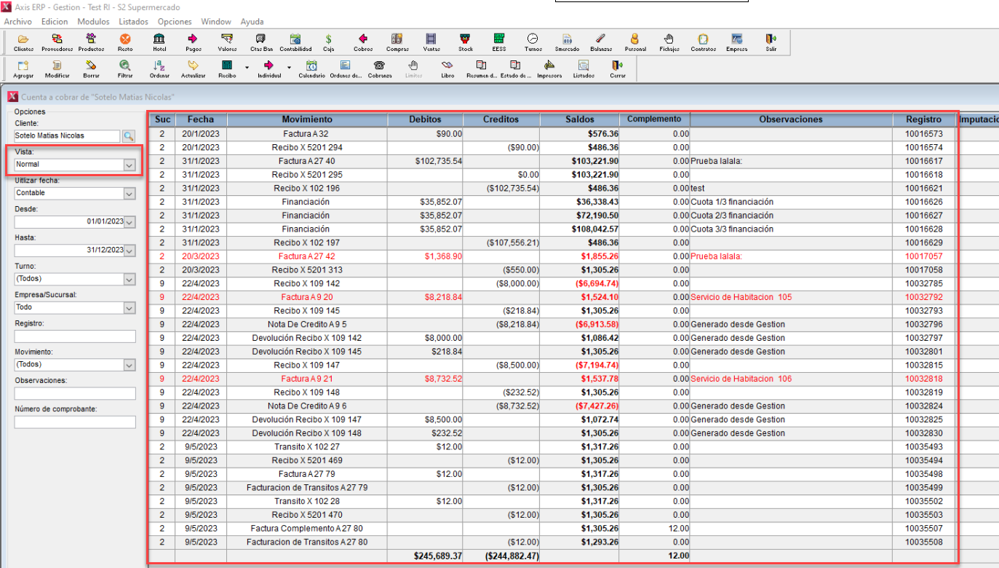Expand the Vista dropdown
This screenshot has height=568, width=999.
(x=129, y=165)
